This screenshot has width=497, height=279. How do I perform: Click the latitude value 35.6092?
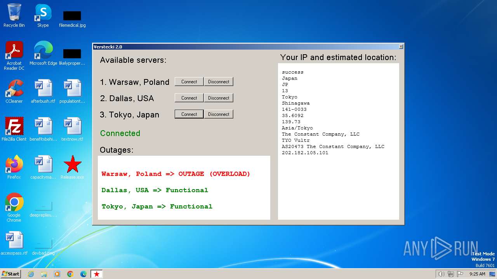[293, 115]
